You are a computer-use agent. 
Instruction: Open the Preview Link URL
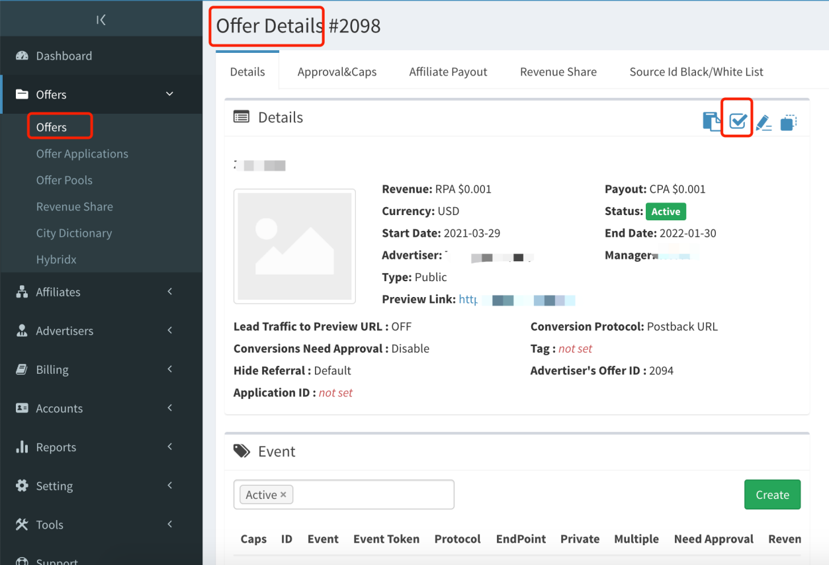(x=517, y=300)
